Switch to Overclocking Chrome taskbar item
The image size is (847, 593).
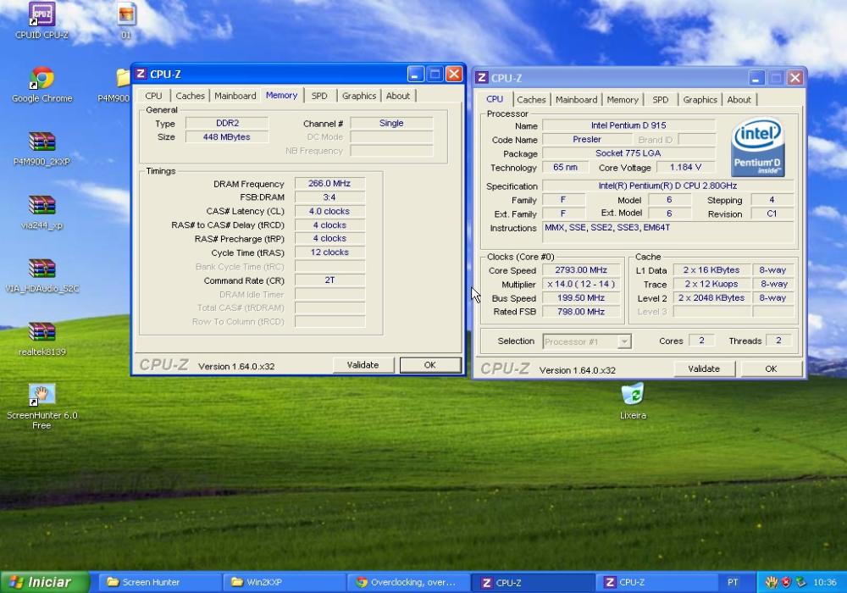(409, 582)
